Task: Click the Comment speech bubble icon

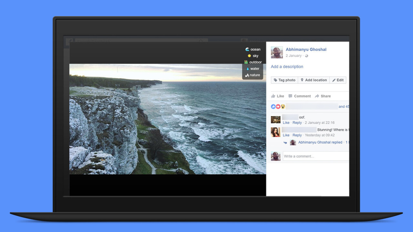Action: click(290, 96)
